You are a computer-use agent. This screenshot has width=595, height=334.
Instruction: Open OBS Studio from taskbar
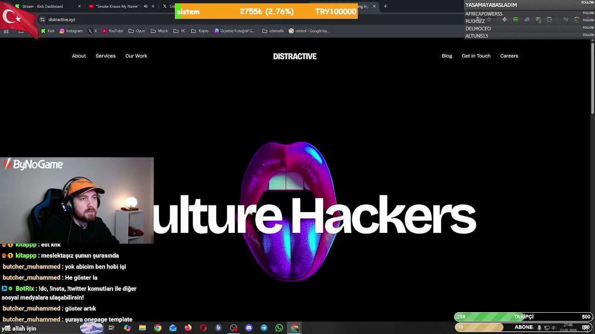point(233,328)
